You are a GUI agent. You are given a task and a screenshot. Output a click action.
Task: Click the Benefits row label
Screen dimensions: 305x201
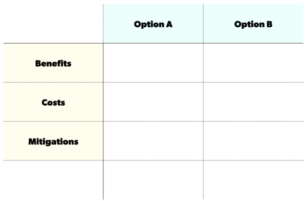53,63
